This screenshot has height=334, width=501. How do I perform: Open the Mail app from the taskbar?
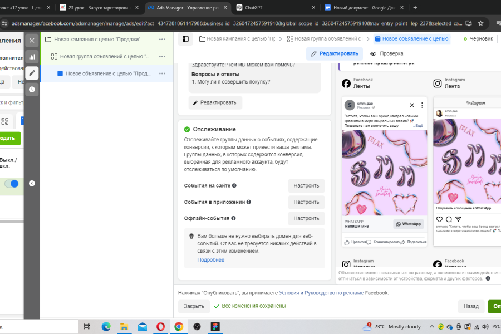point(143,327)
